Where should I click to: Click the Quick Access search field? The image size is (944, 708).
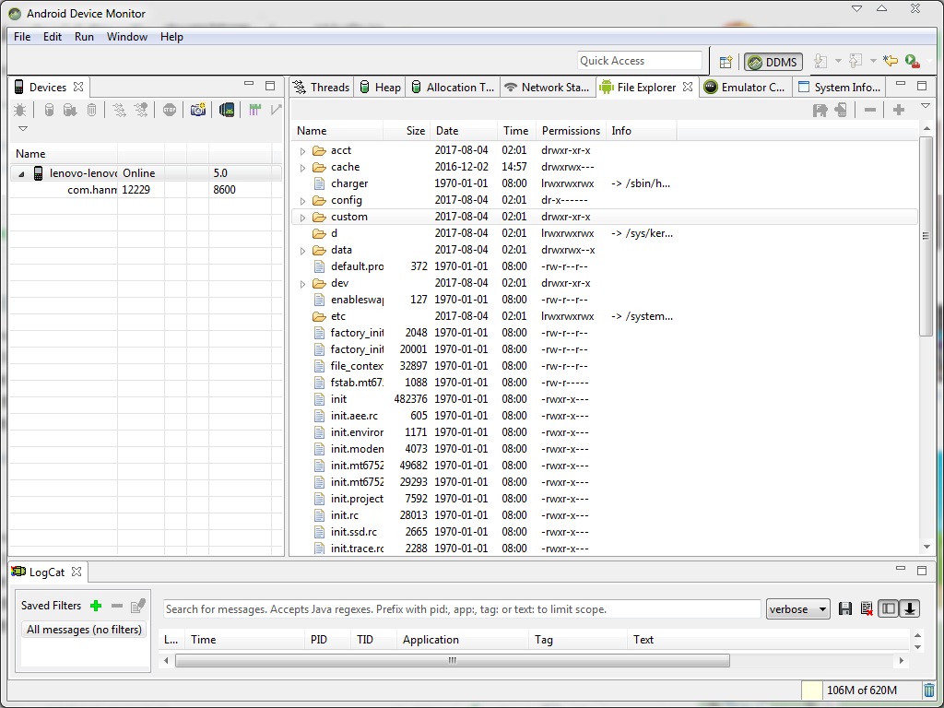[640, 61]
